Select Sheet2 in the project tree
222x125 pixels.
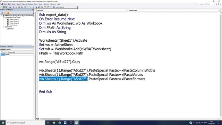click(x=14, y=21)
